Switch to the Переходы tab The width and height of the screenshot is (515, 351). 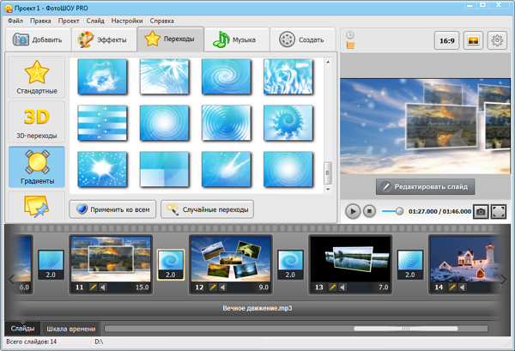[x=171, y=39]
